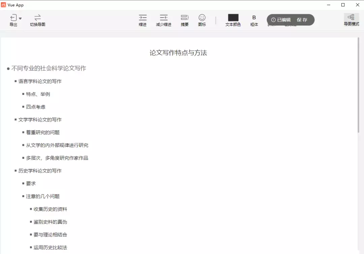Image resolution: width=364 pixels, height=254 pixels.
Task: Click the Indent (缩进) icon
Action: [x=143, y=18]
